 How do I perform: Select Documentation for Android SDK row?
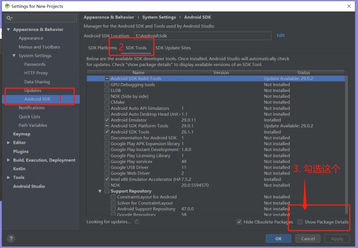click(x=216, y=138)
